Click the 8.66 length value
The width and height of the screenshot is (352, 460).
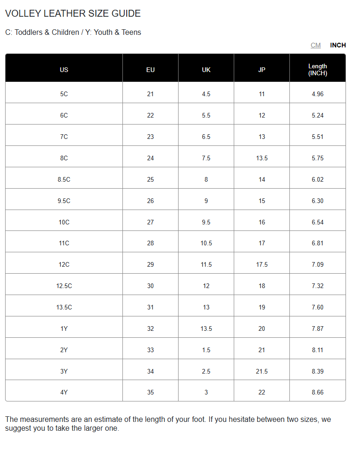(317, 392)
